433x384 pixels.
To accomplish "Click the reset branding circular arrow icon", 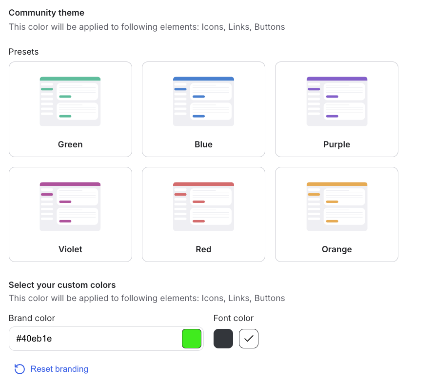I will (20, 369).
